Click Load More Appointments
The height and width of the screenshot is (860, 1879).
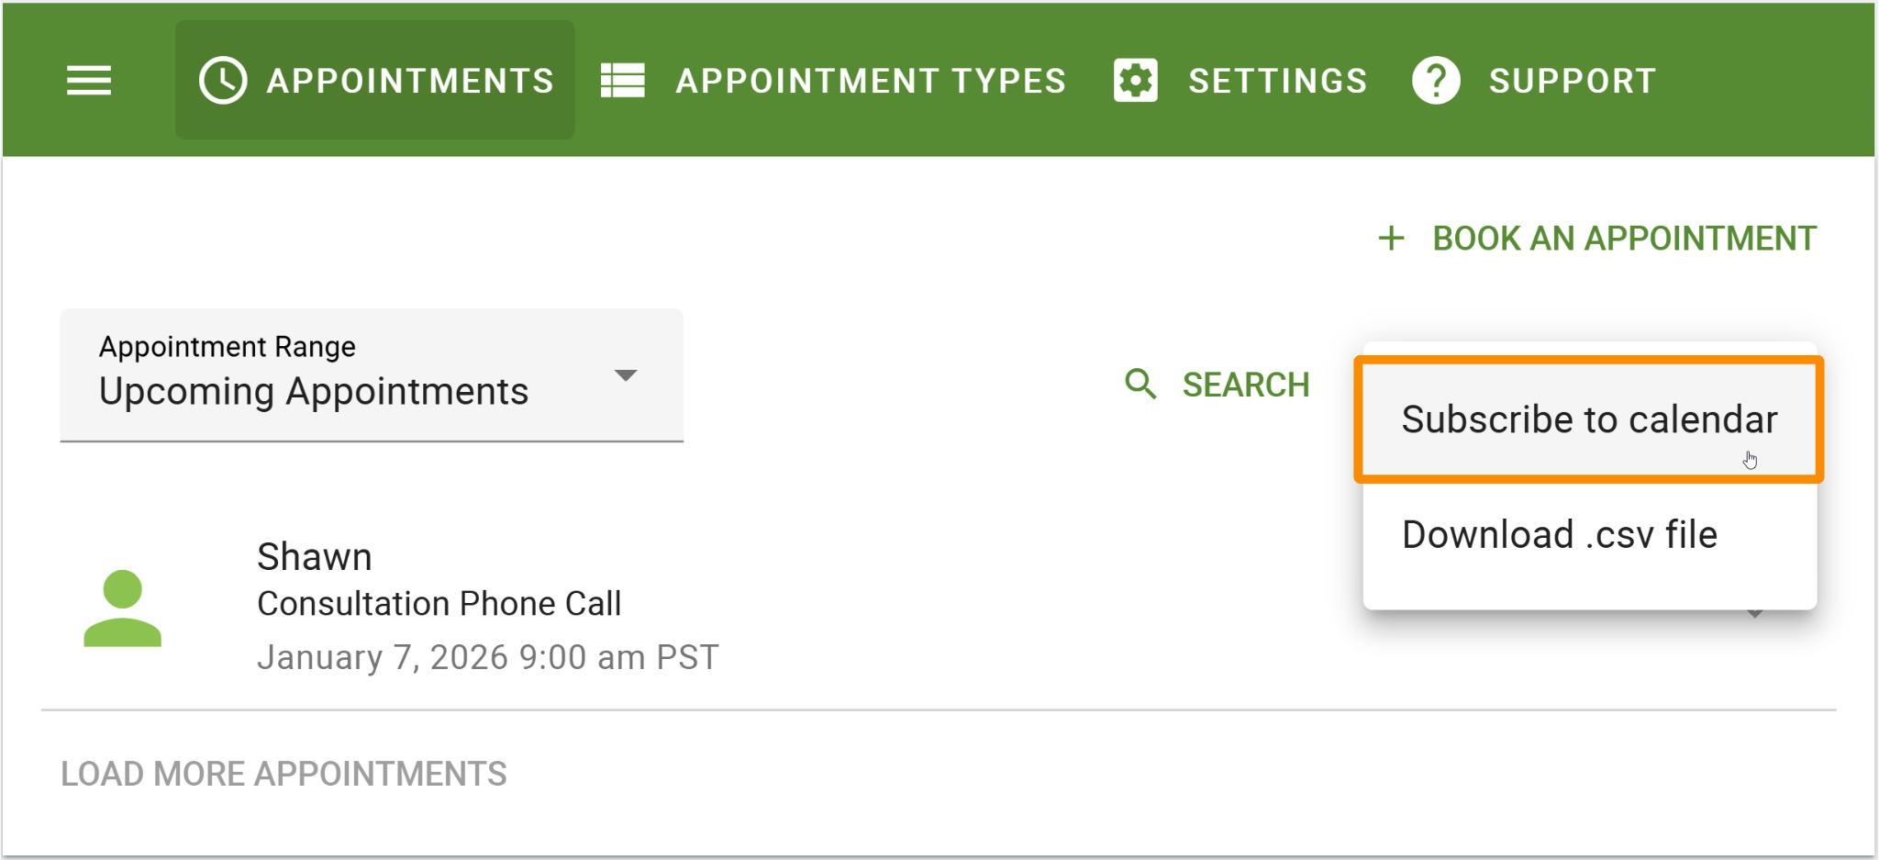point(284,773)
